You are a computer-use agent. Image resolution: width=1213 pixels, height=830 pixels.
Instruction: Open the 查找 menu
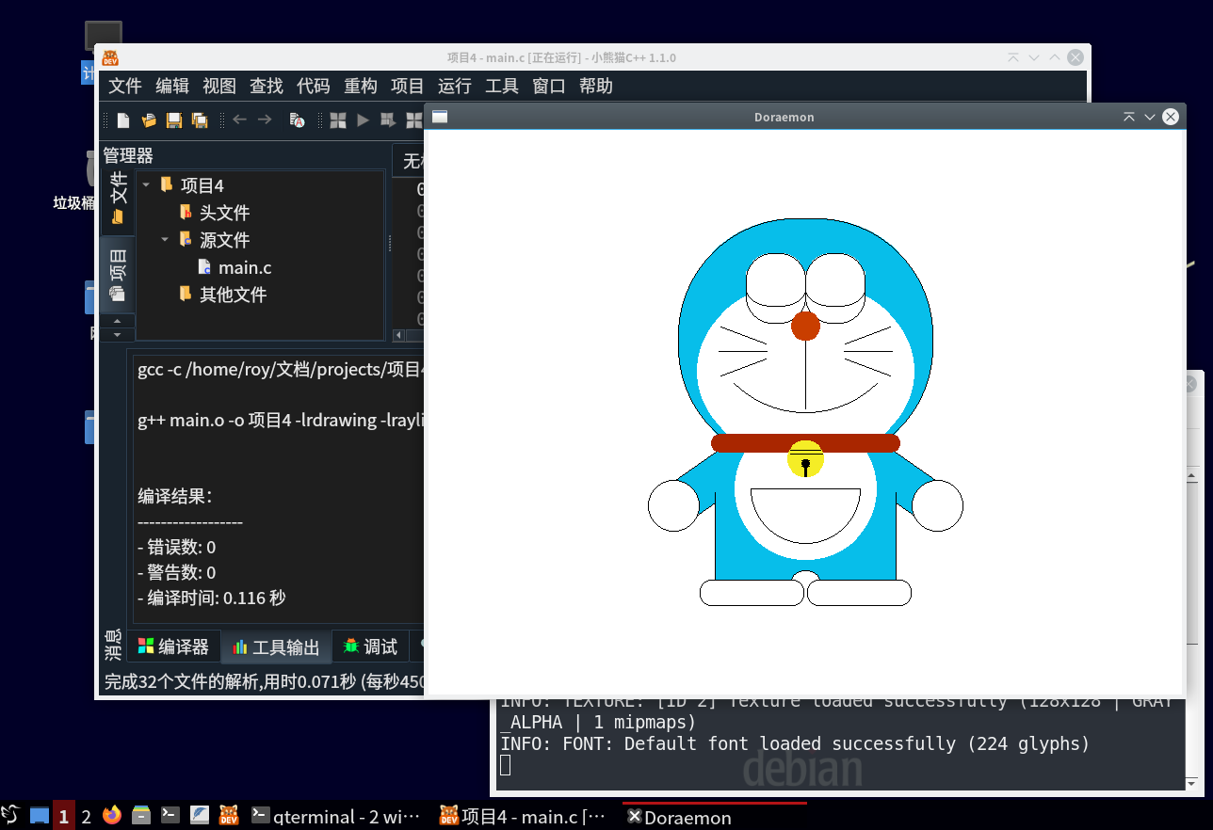[x=267, y=86]
